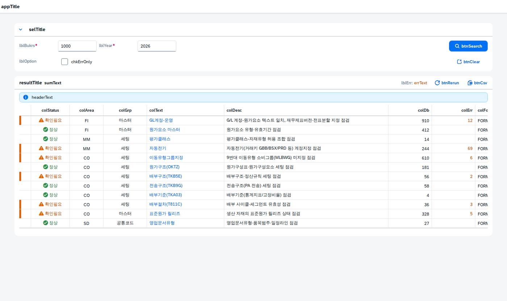Screen dimensions: 507x301
Task: Open the 평가클래스 link
Action: [160, 139]
